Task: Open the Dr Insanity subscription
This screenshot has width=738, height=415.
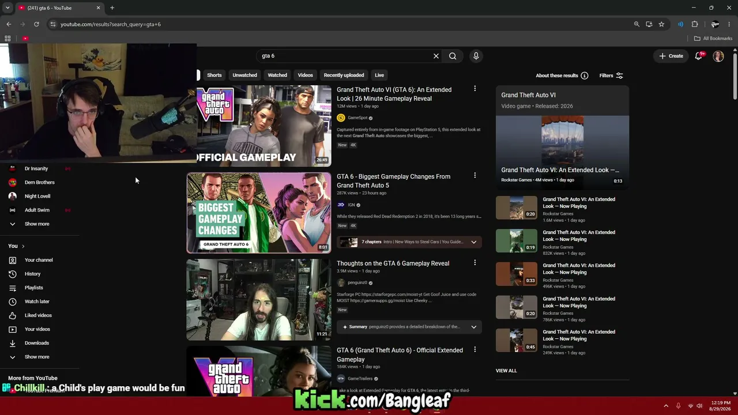Action: coord(36,168)
